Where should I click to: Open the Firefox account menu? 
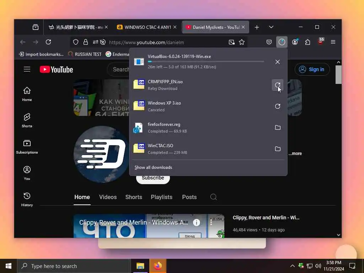pos(295,42)
